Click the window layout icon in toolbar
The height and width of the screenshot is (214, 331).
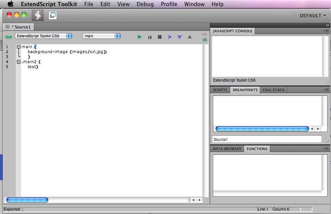tap(53, 15)
